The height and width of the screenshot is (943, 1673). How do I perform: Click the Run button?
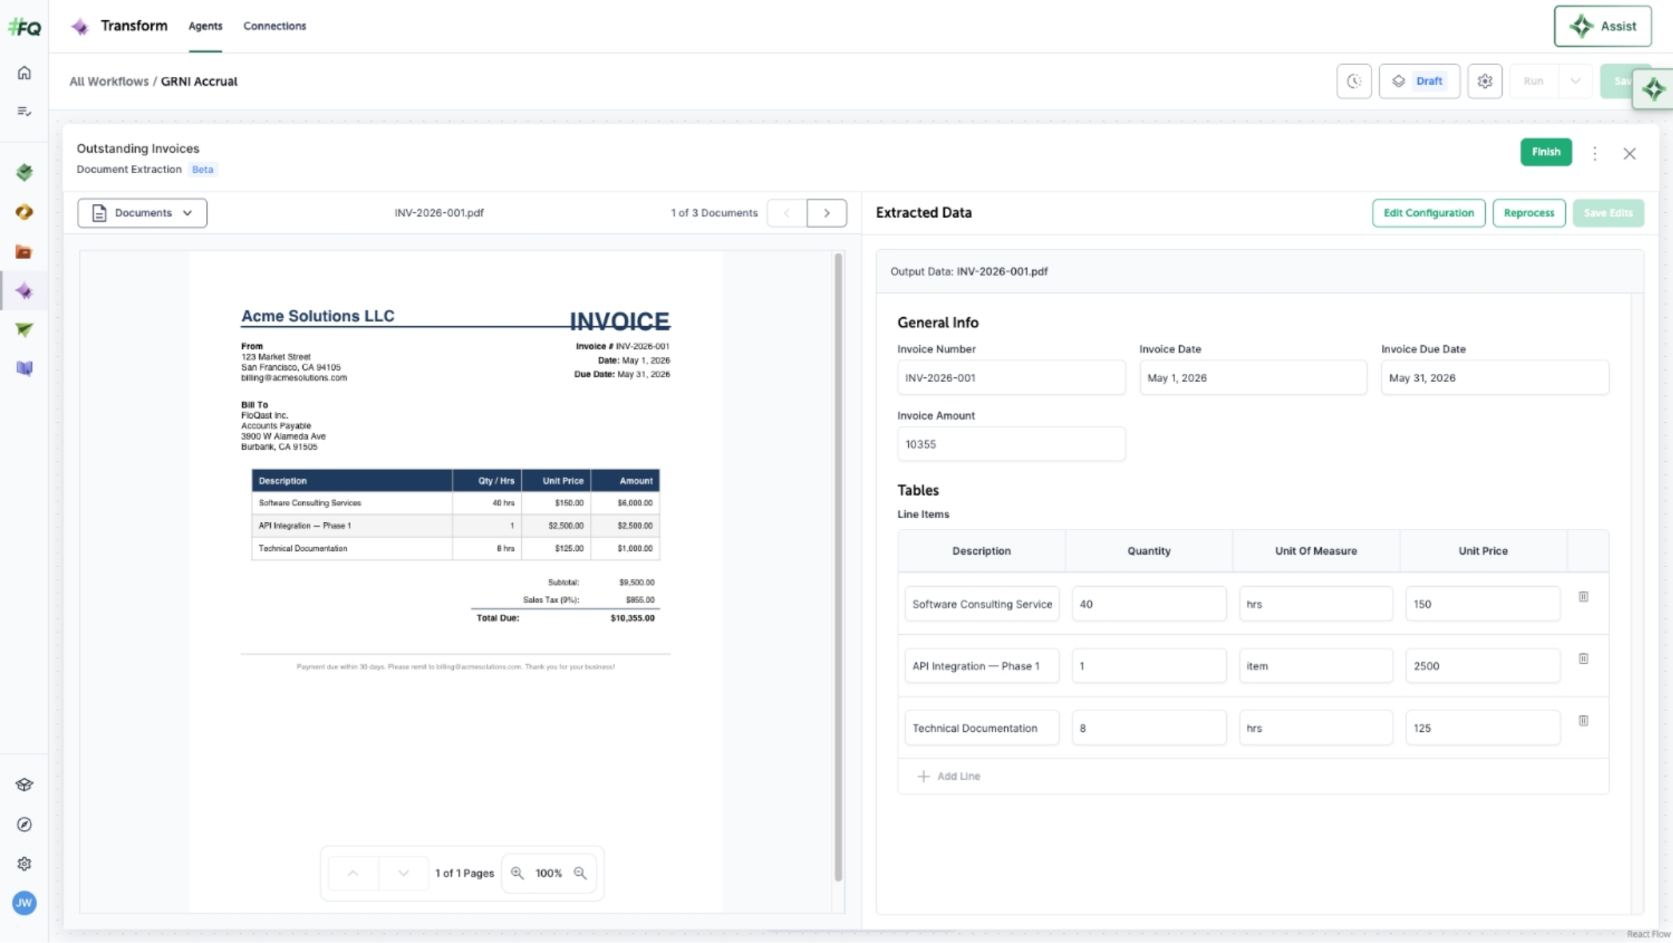1533,81
